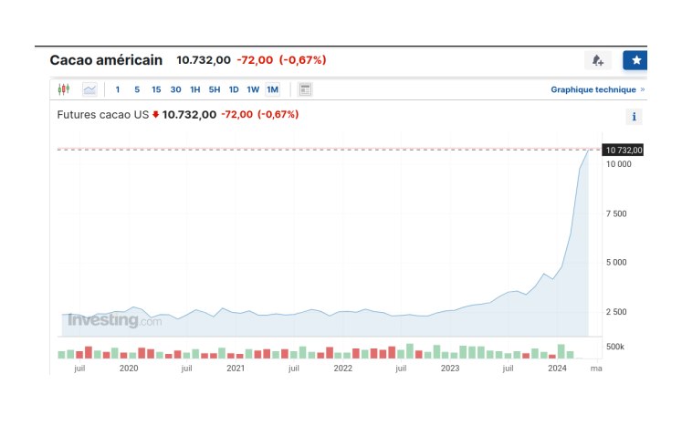682x426 pixels.
Task: Click the red down arrow beside Futures cacao
Action: pos(155,115)
